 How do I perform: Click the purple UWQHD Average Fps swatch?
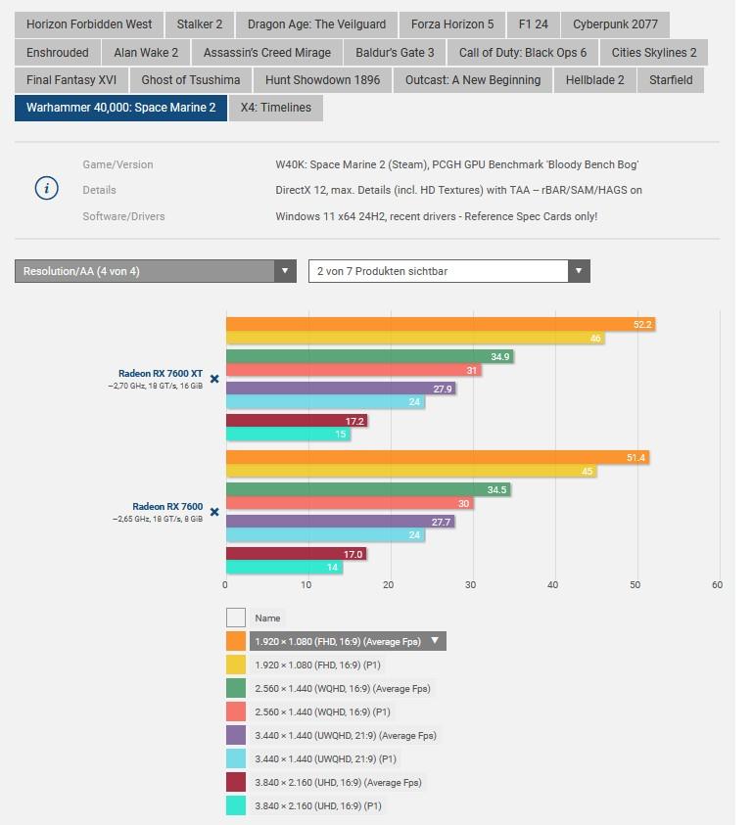236,735
